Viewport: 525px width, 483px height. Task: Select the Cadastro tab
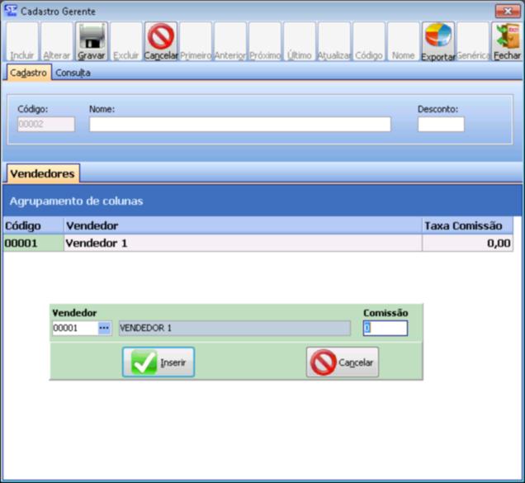coord(28,73)
